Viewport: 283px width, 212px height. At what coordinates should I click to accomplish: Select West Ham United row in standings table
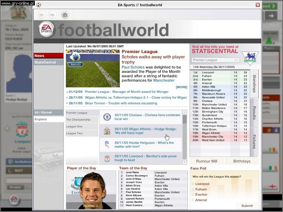click(x=220, y=140)
